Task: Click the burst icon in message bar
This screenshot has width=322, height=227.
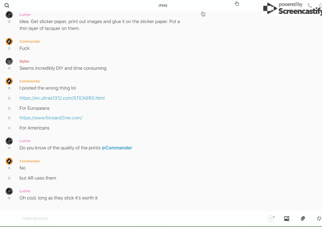Action: [x=319, y=219]
